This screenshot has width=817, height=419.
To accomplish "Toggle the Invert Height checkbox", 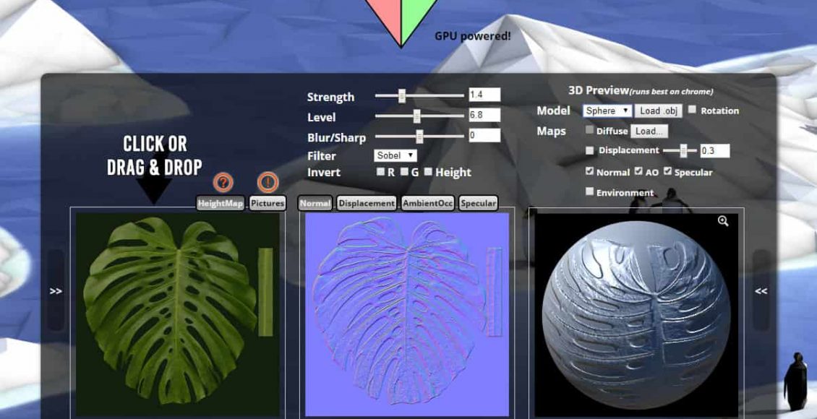I will point(428,172).
